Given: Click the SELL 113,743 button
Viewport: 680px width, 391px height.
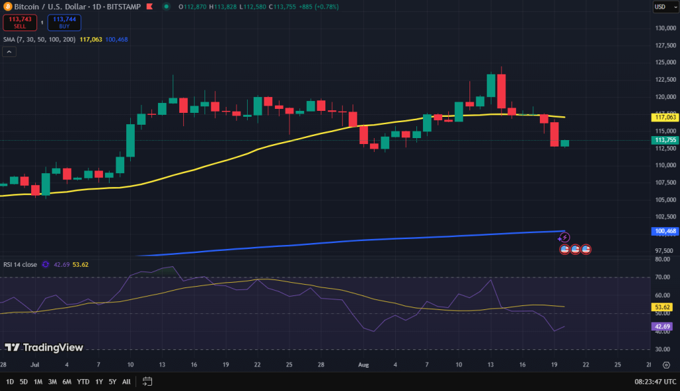Looking at the screenshot, I should pos(20,23).
